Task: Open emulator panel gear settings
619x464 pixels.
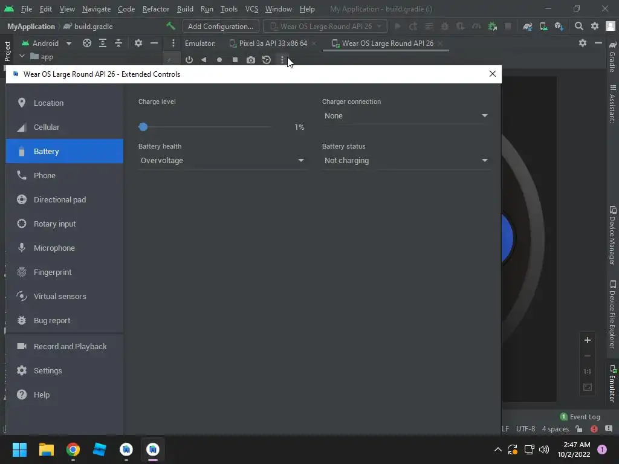Action: coord(583,43)
